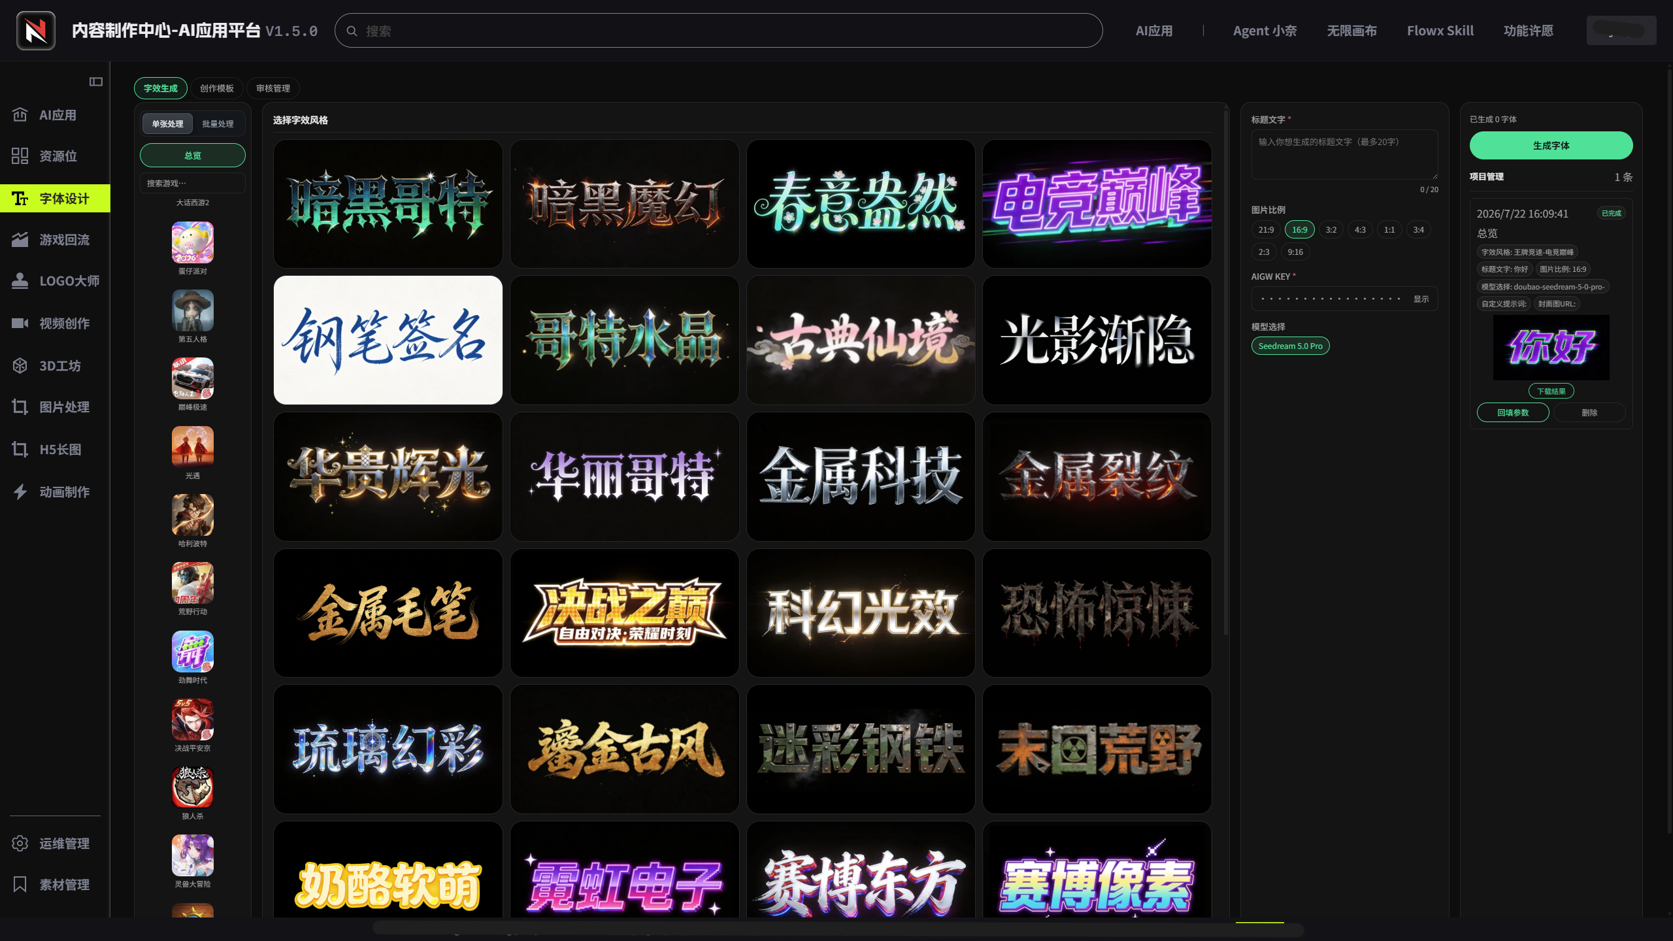This screenshot has height=941, width=1673.
Task: Open Agent 小奈 from top navigation
Action: [x=1265, y=31]
